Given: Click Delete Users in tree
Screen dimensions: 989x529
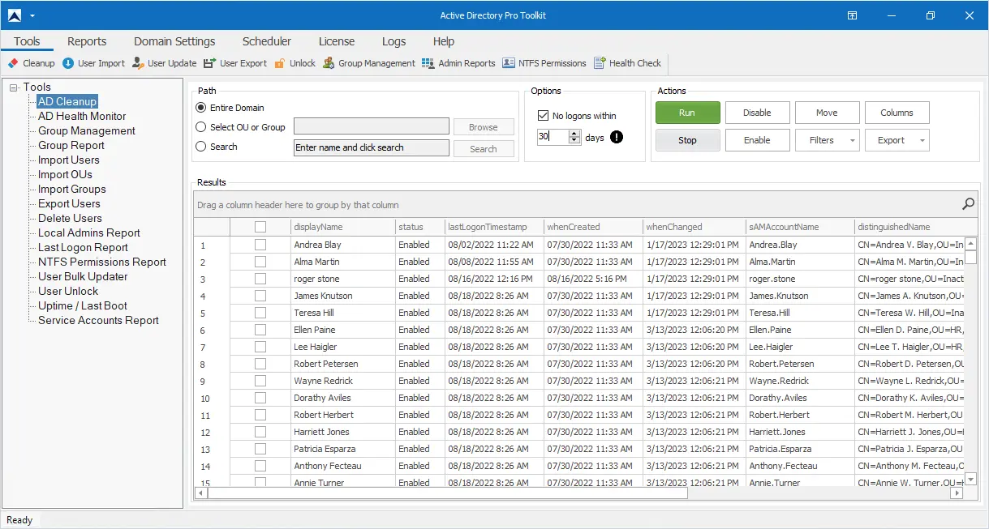Looking at the screenshot, I should point(70,218).
